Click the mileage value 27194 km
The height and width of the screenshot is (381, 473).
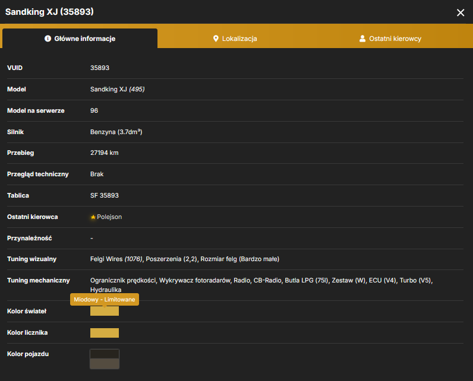click(x=105, y=153)
